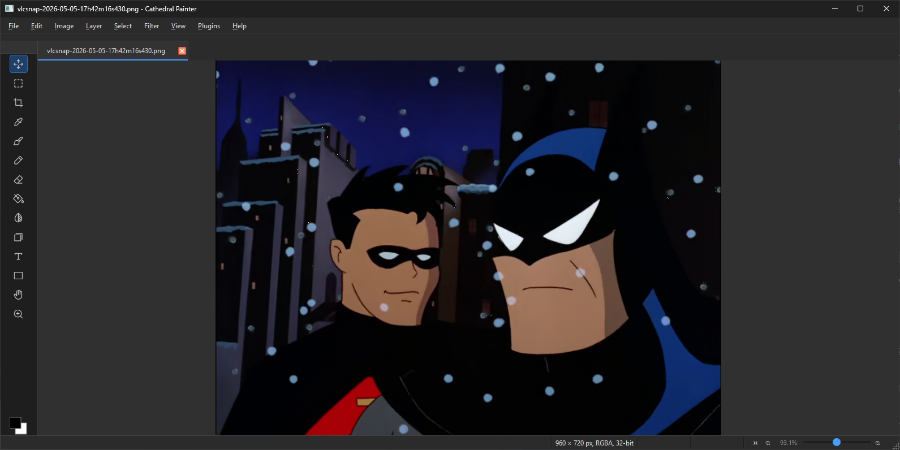
Task: Select the Blur/Sharpen drop tool
Action: click(19, 218)
